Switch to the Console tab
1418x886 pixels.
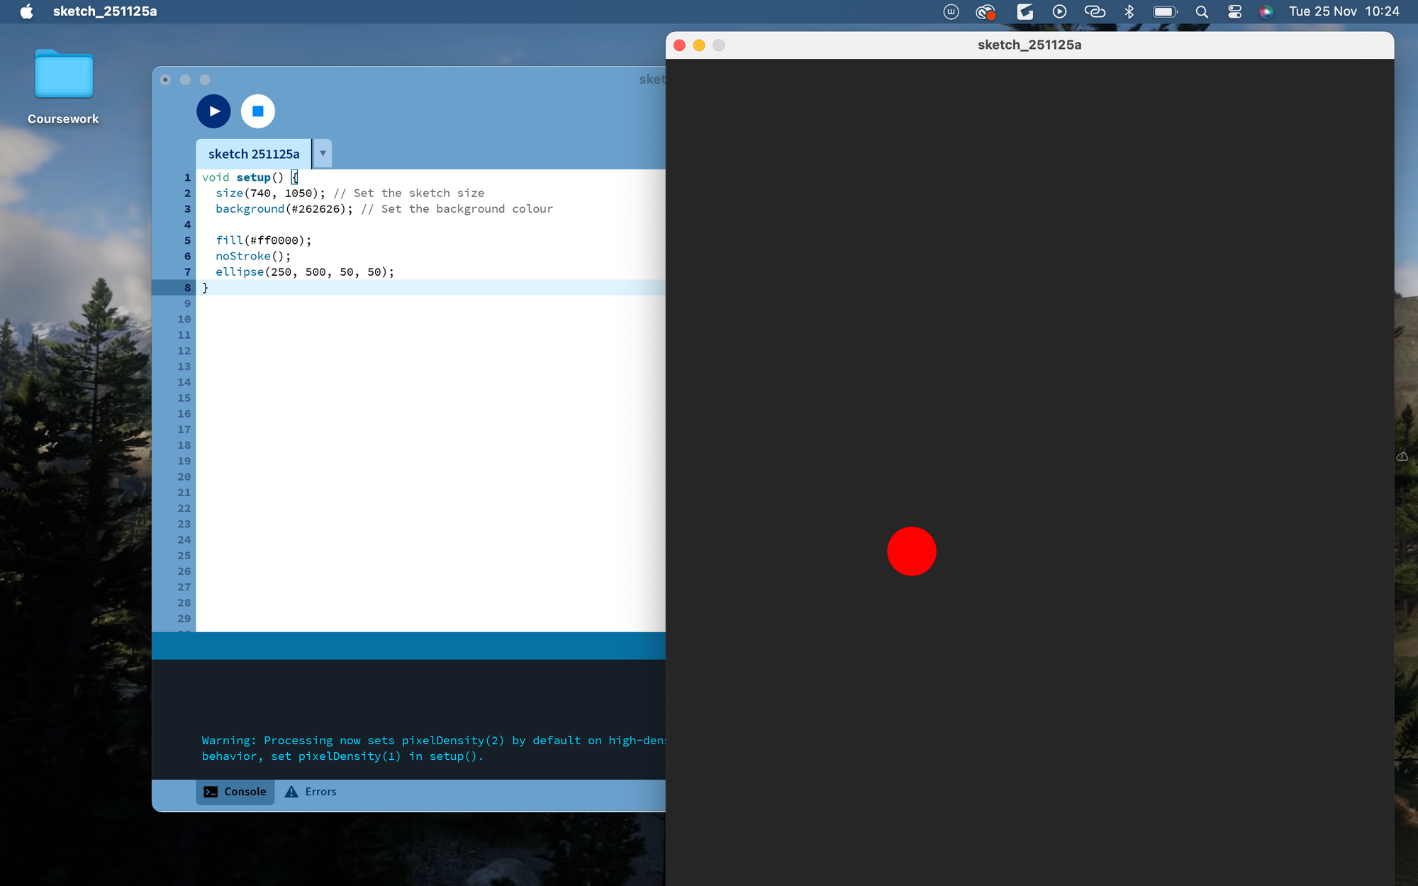click(x=235, y=792)
